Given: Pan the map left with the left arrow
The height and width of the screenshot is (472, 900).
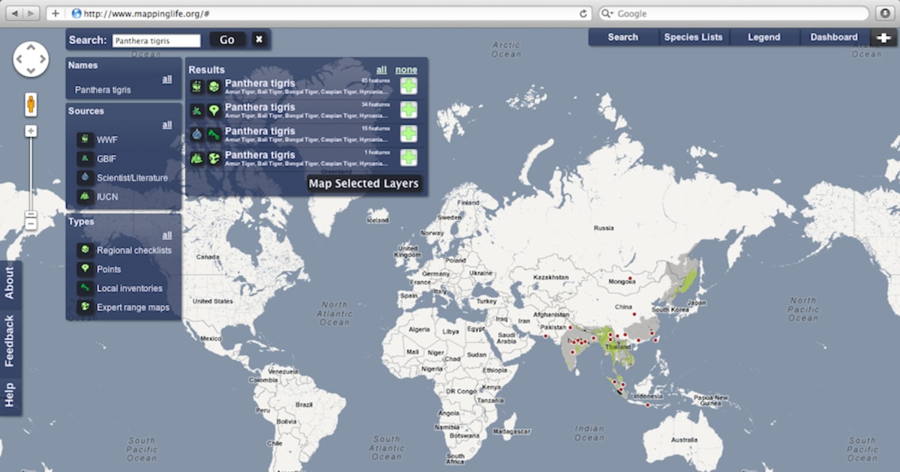Looking at the screenshot, I should point(19,59).
